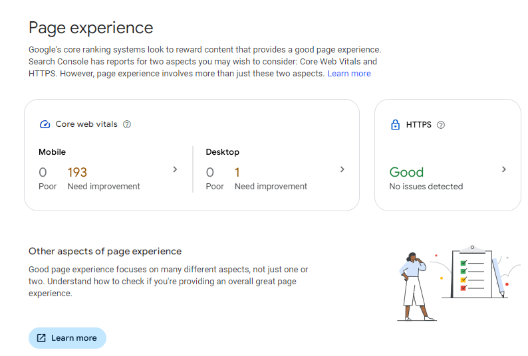Click the Learn more button below Other aspects

(x=67, y=338)
